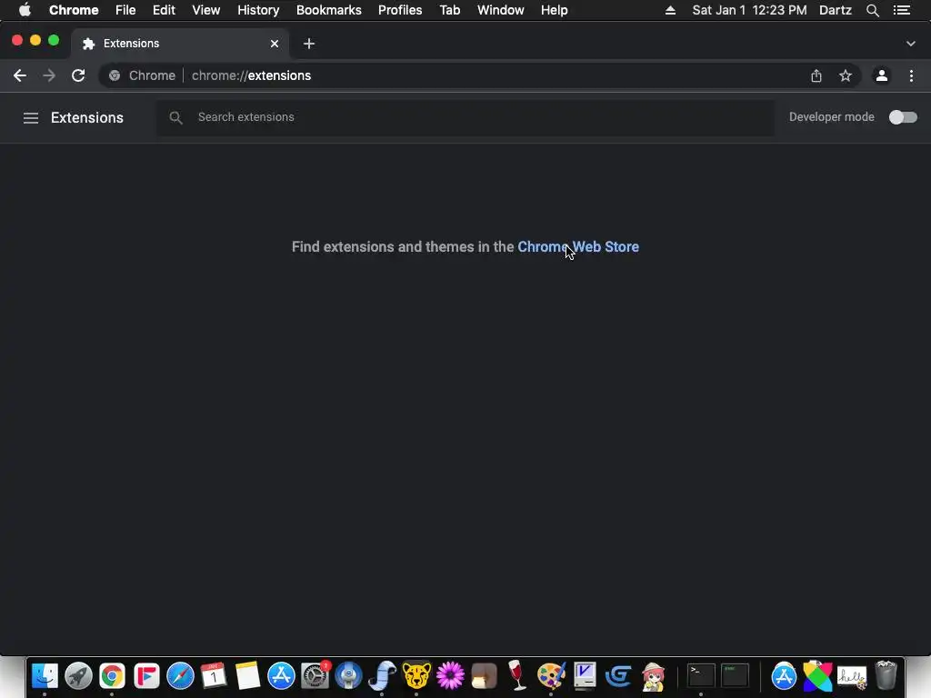Open Notes from the Dock

coord(247,676)
